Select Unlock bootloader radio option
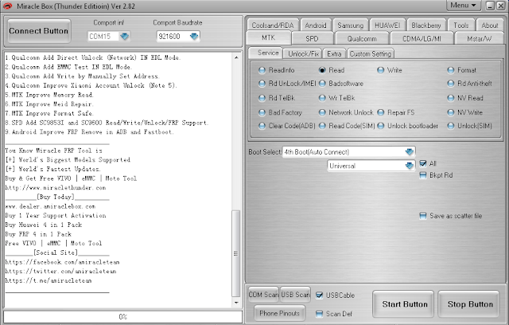The image size is (509, 325). (408, 126)
